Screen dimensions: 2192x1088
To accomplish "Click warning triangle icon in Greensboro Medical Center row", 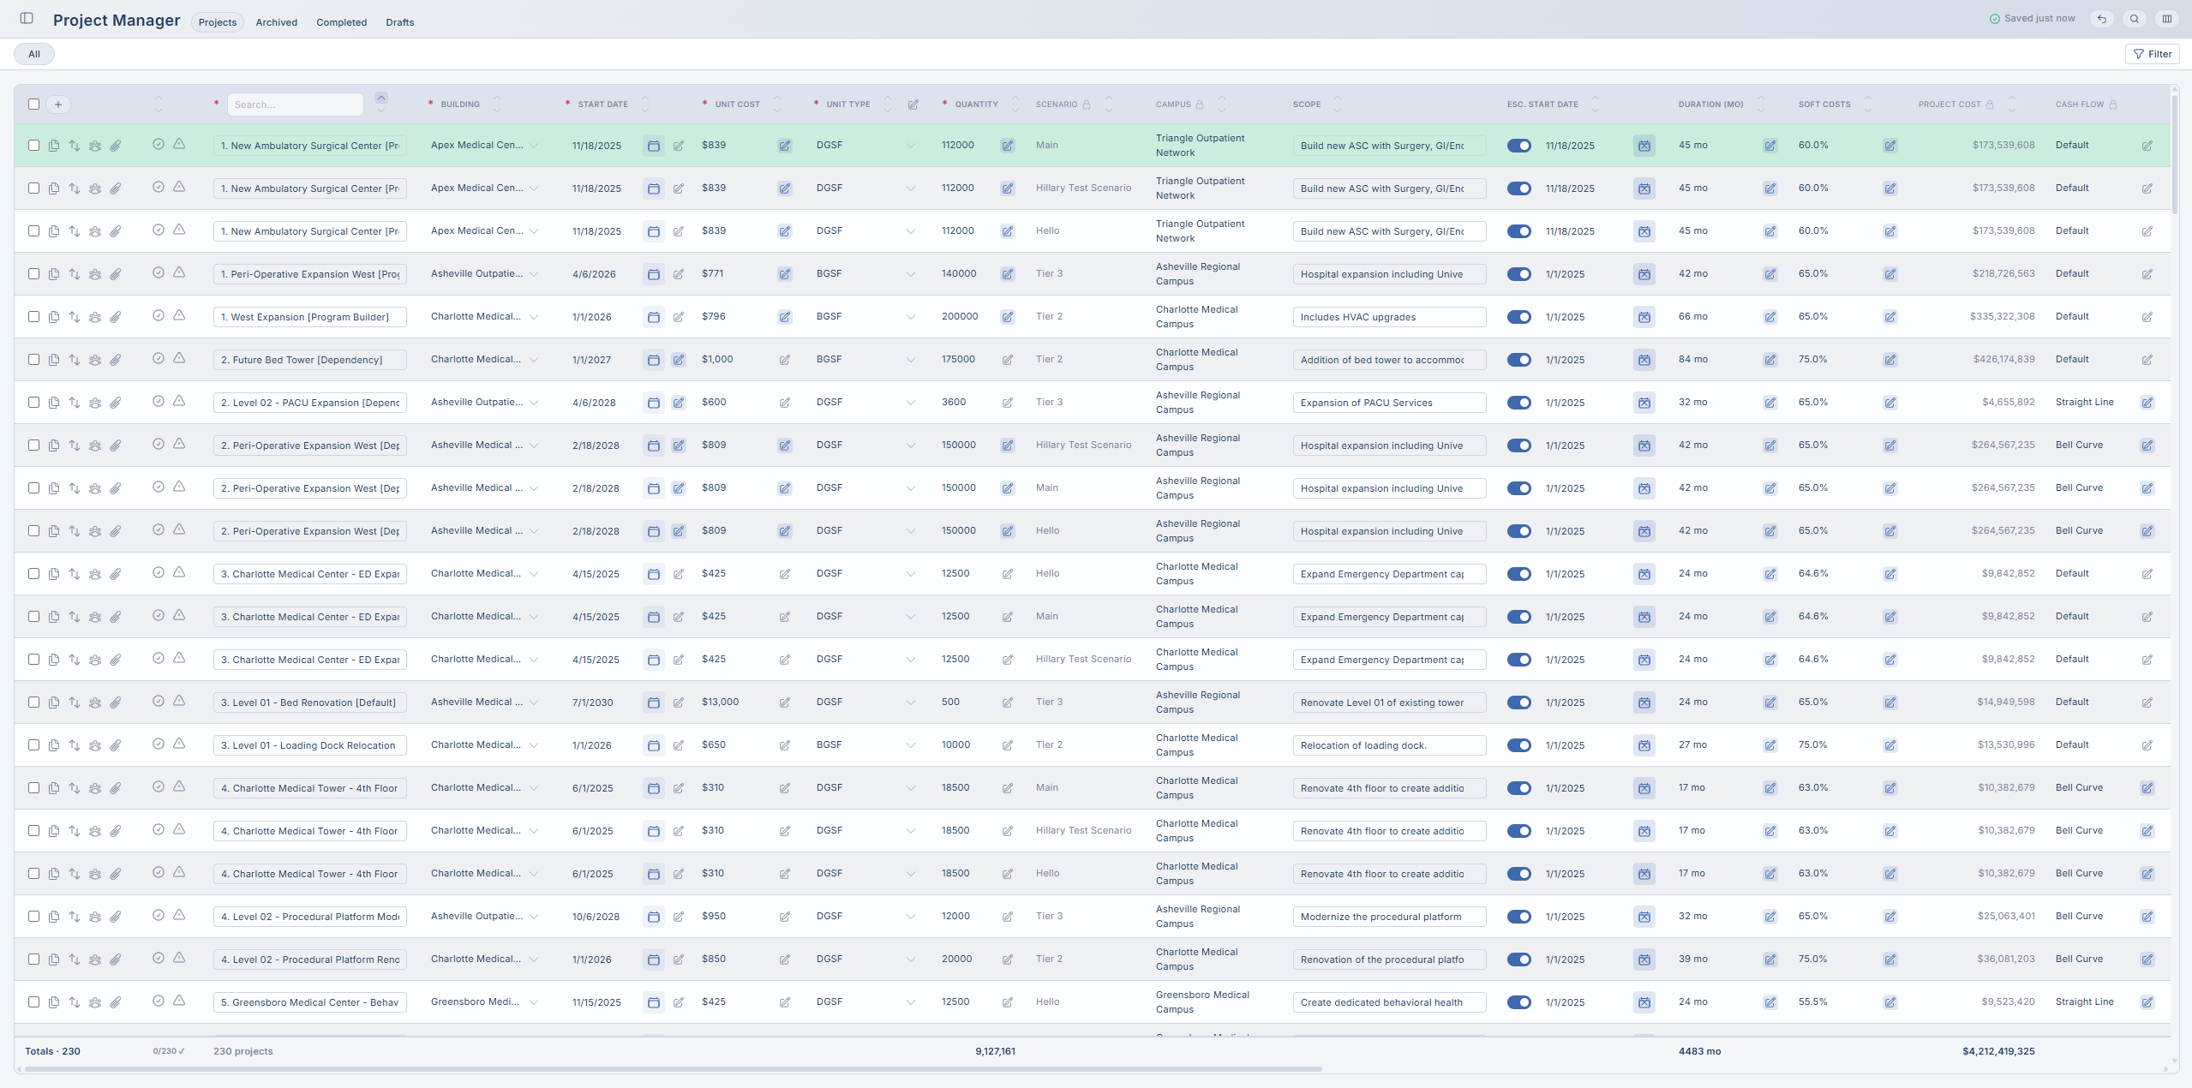I will pyautogui.click(x=179, y=1001).
